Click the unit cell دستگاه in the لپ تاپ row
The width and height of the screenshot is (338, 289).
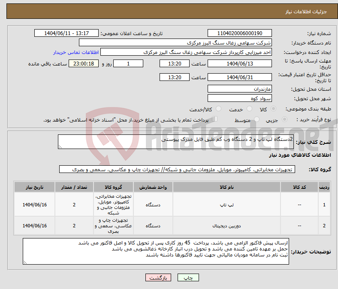click(153, 205)
